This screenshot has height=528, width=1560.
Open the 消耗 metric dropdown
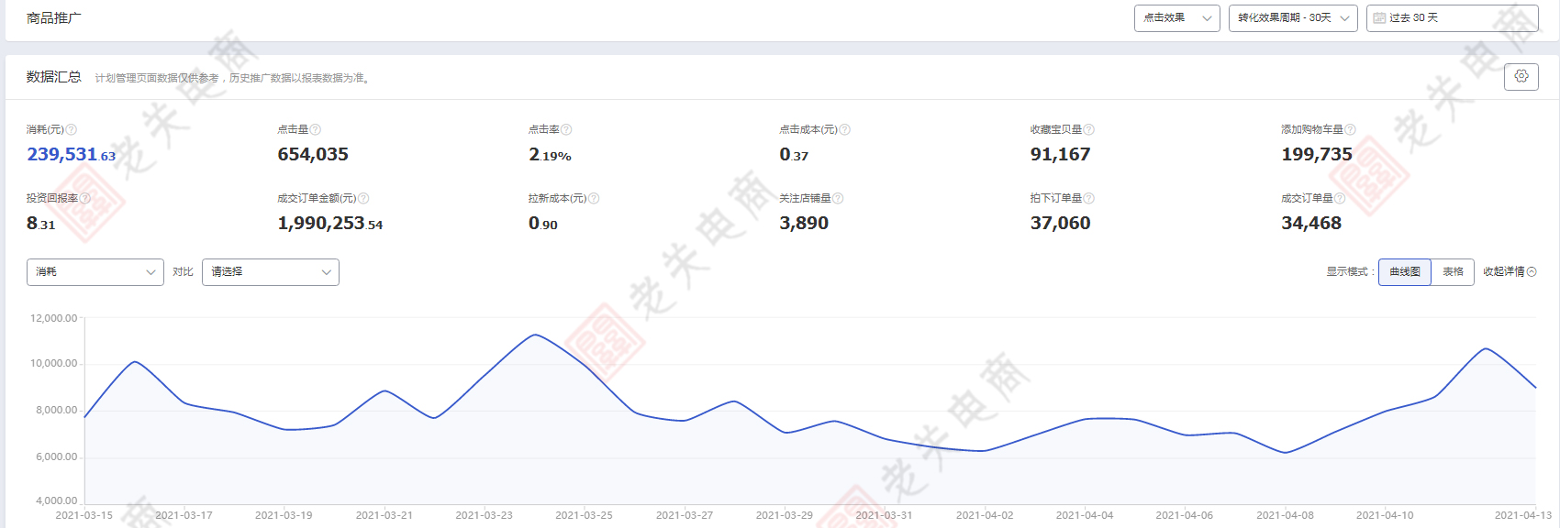click(x=95, y=272)
